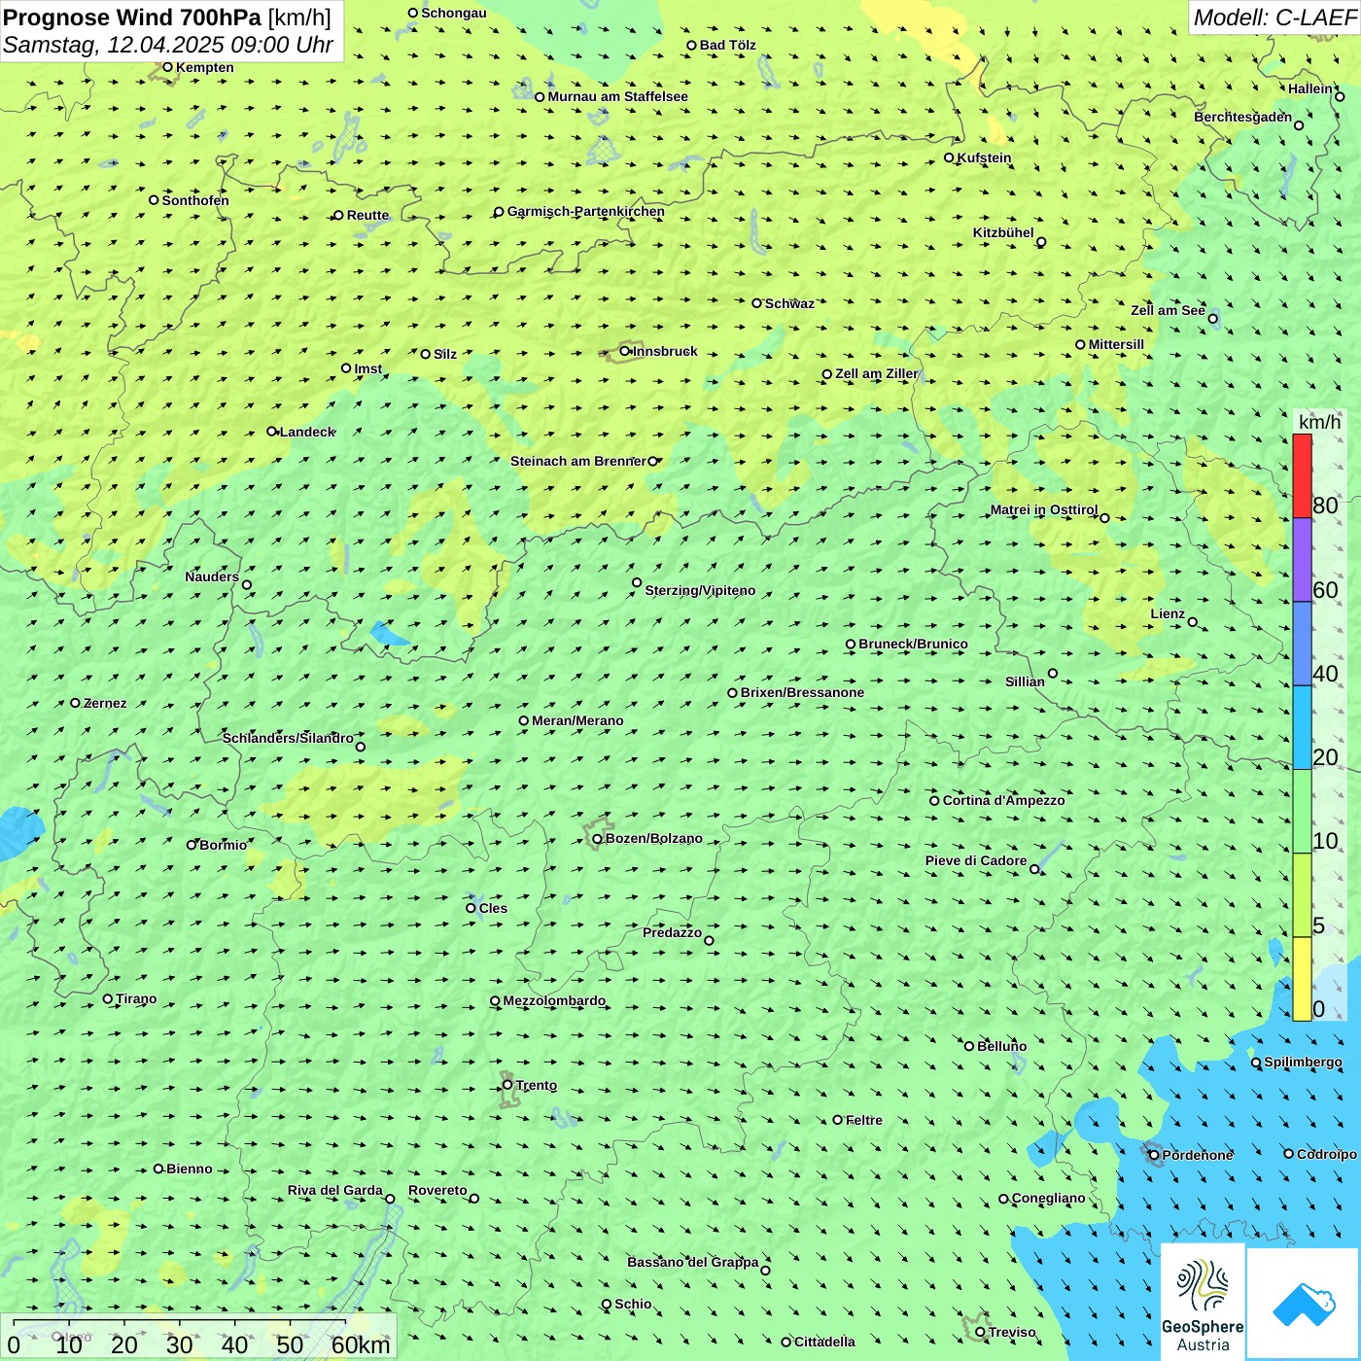This screenshot has width=1361, height=1361.
Task: Pick the light blue 20–40 legend segment
Action: pos(1302,728)
